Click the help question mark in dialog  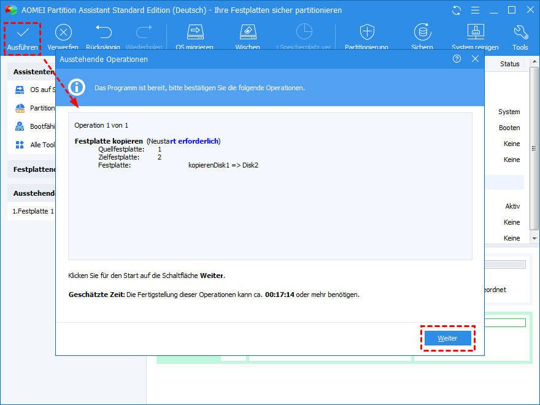coord(457,59)
